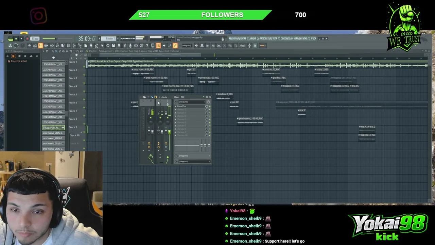Toggle the highlighted 3.2 countdown icon
This screenshot has width=435, height=245.
(40, 46)
